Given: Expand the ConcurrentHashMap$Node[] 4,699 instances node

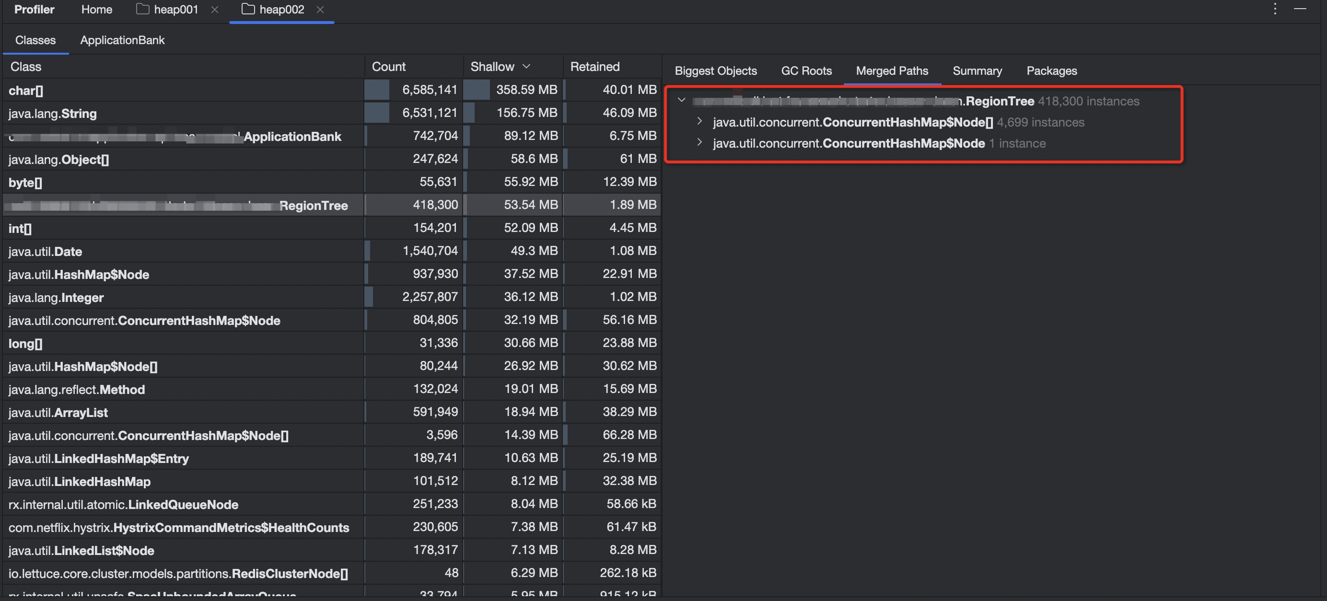Looking at the screenshot, I should point(699,121).
